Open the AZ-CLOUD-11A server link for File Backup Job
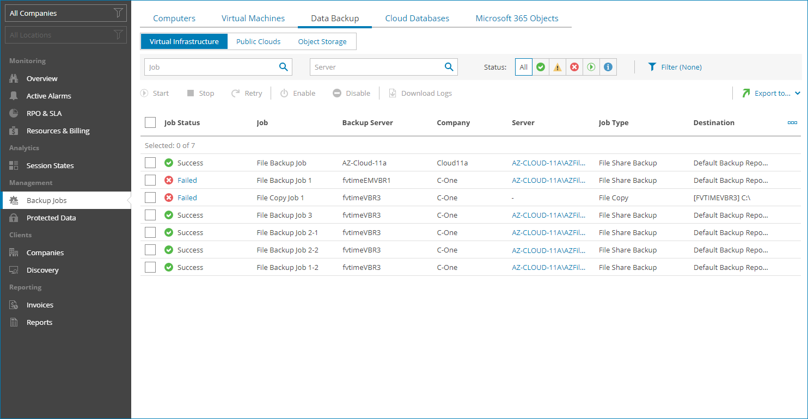This screenshot has height=419, width=808. click(x=550, y=163)
